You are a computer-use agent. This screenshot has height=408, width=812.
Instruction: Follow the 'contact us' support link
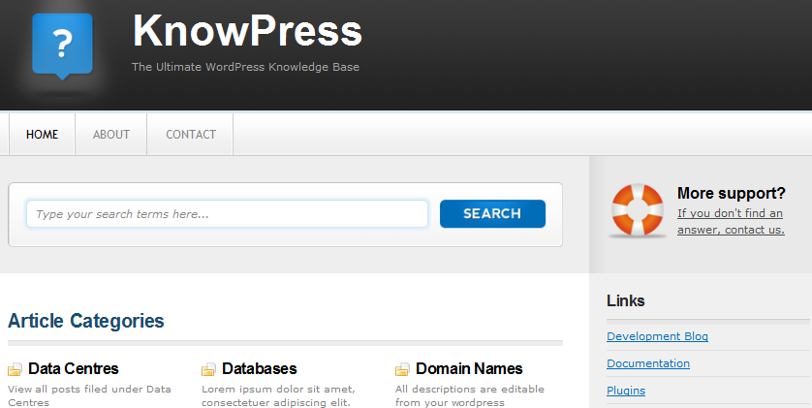point(731,222)
